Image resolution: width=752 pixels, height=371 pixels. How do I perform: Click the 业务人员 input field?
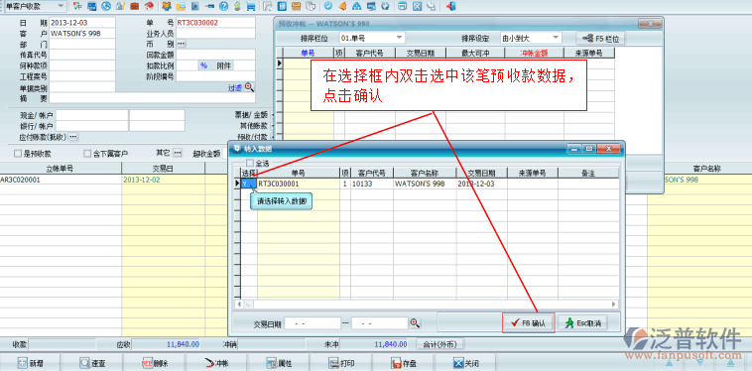click(215, 33)
